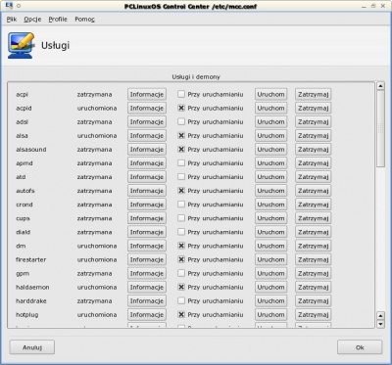
Task: Click Informacje for dm service
Action: coord(147,246)
